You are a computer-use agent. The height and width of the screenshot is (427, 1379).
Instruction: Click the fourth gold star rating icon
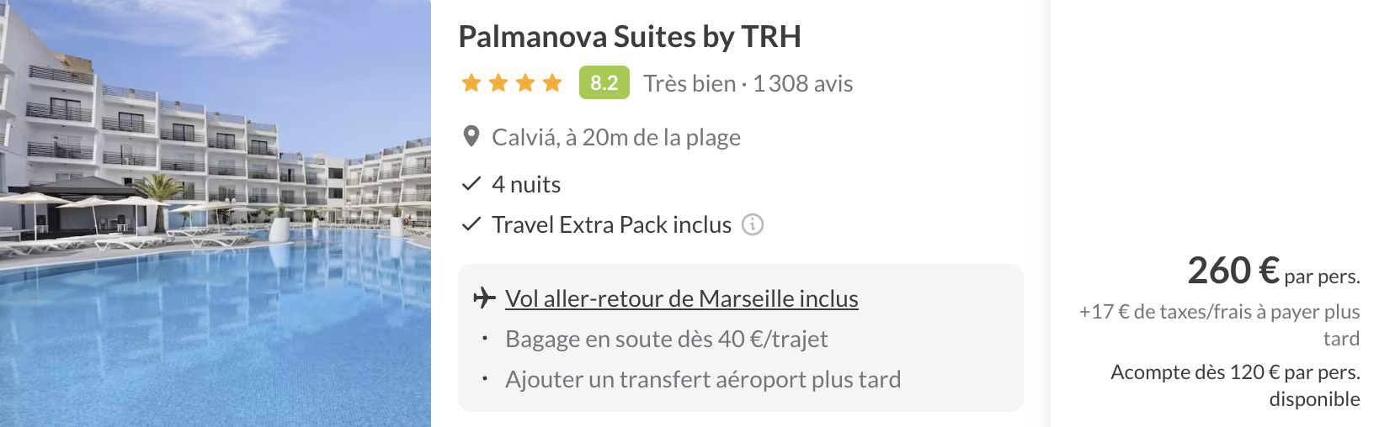point(552,82)
